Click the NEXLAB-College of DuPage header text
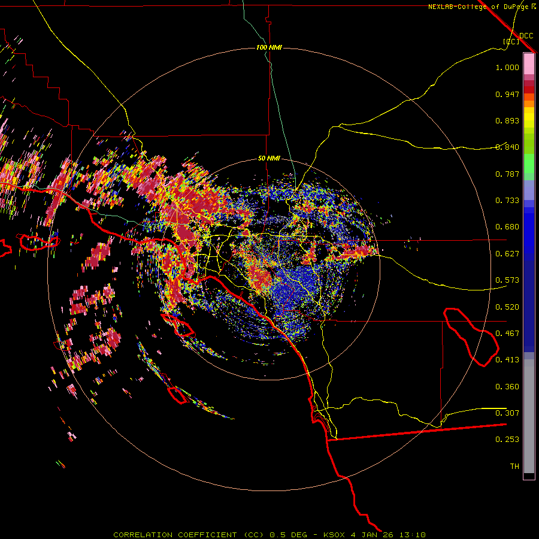 [478, 7]
